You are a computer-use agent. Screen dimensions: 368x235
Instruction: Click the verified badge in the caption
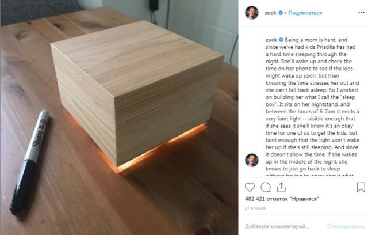coord(281,40)
